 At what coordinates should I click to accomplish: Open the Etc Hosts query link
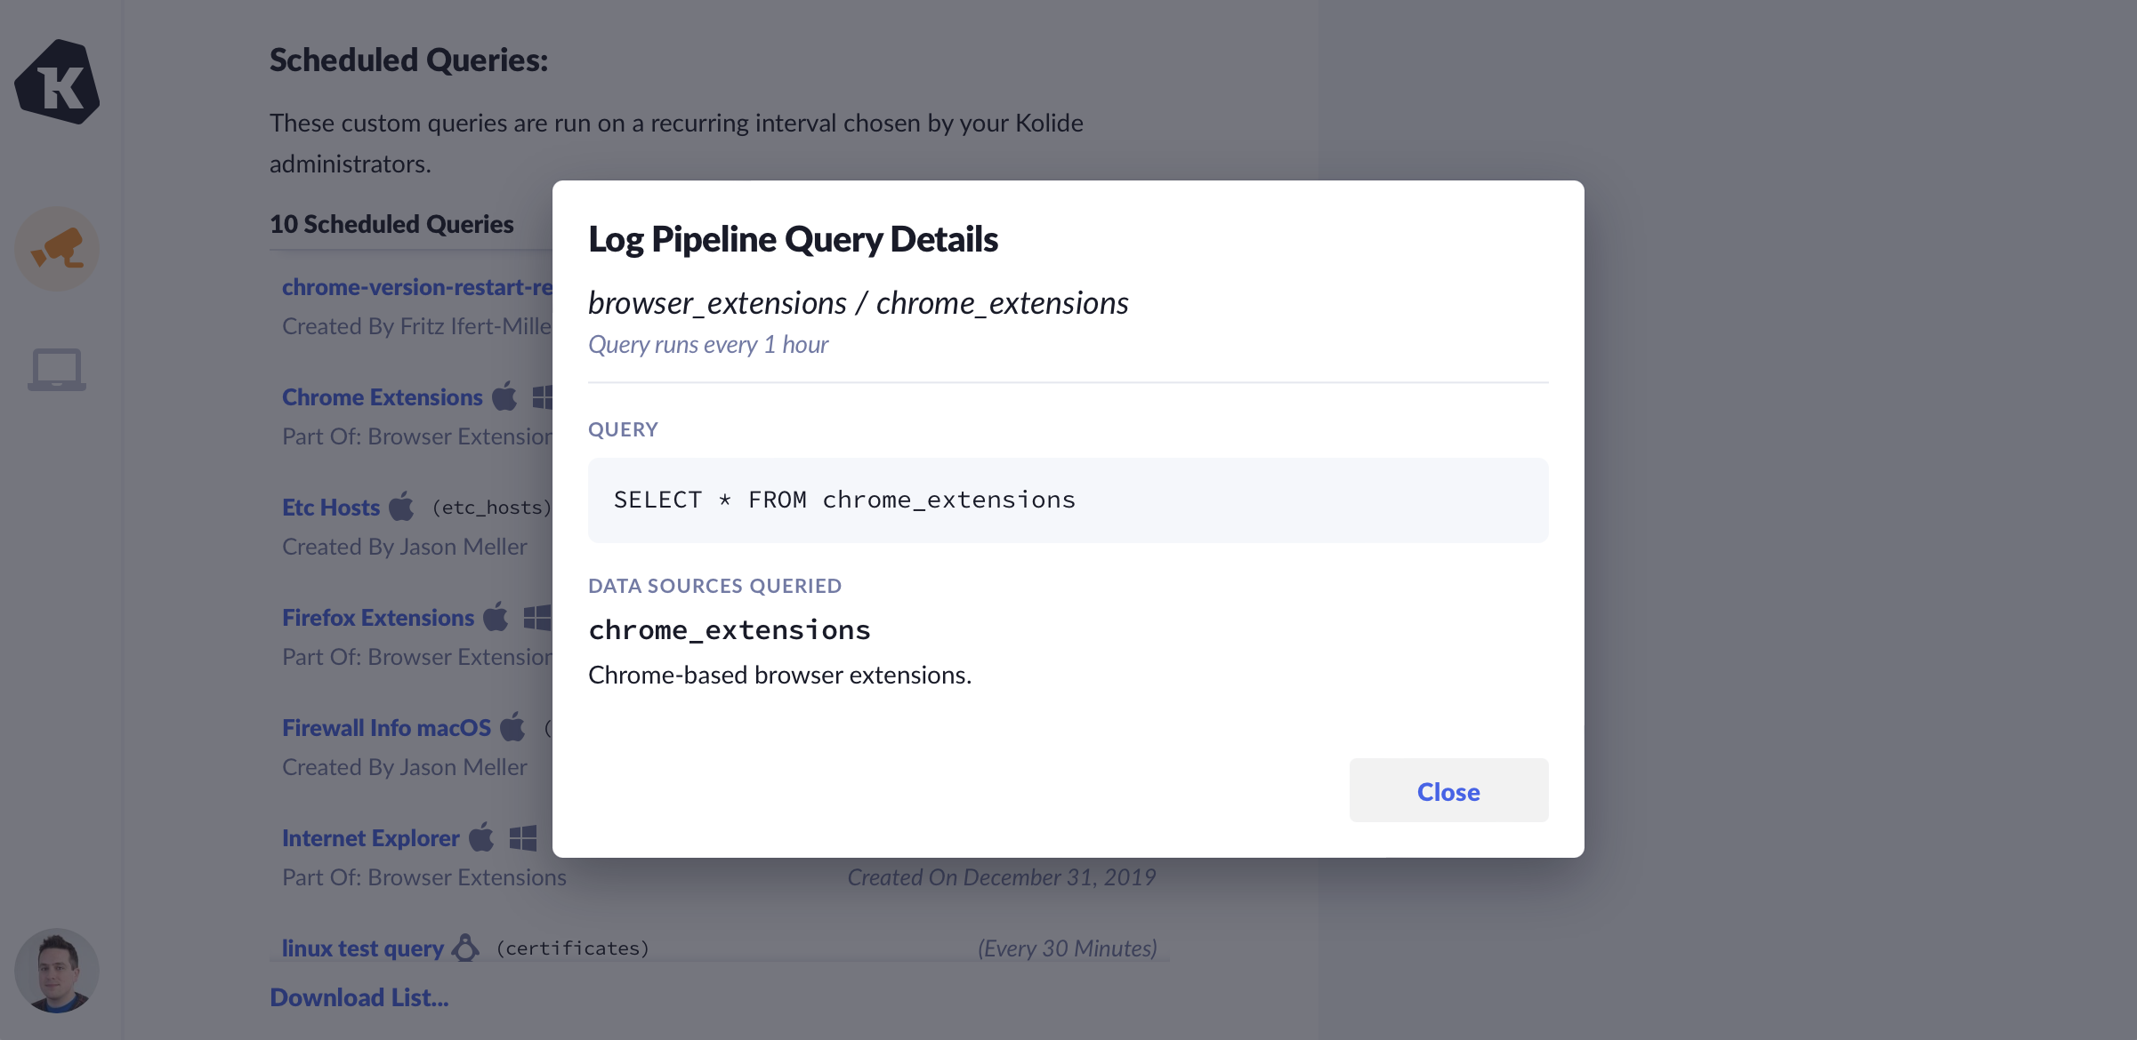[x=331, y=508]
